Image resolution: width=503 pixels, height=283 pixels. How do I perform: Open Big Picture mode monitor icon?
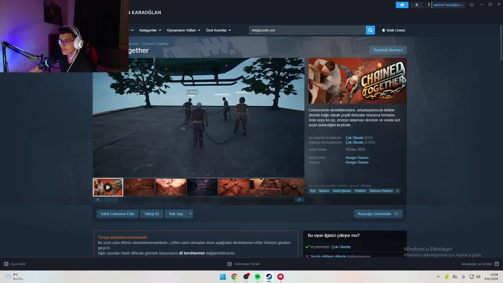click(x=472, y=5)
